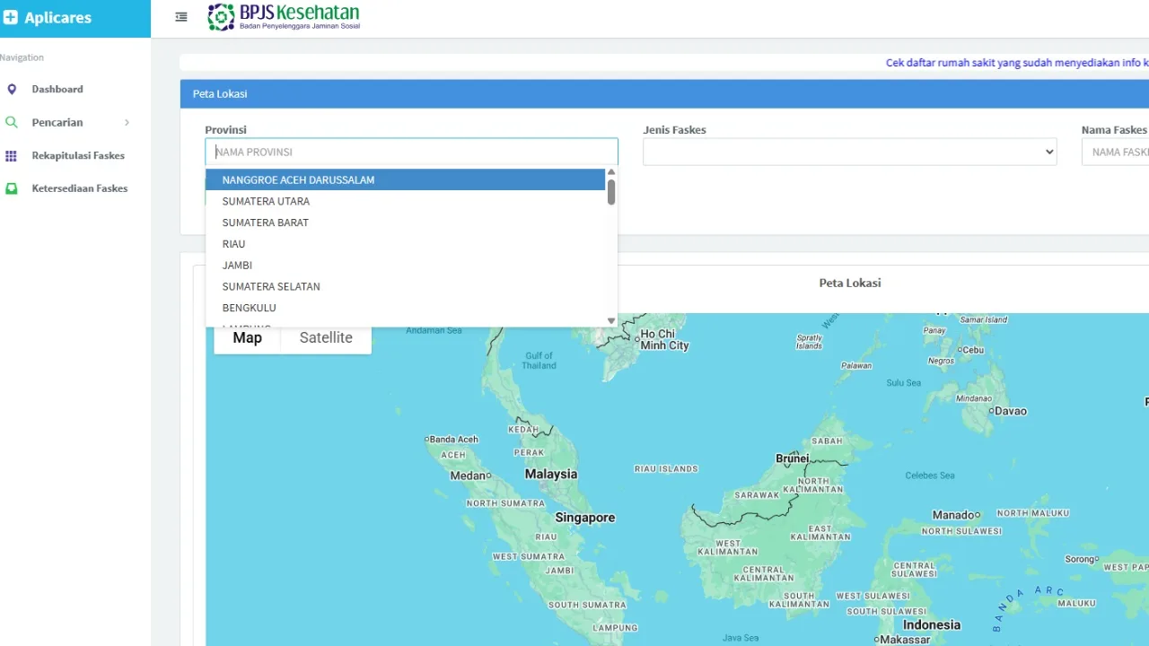Click the province list scroll down arrow
This screenshot has width=1149, height=646.
click(x=611, y=320)
